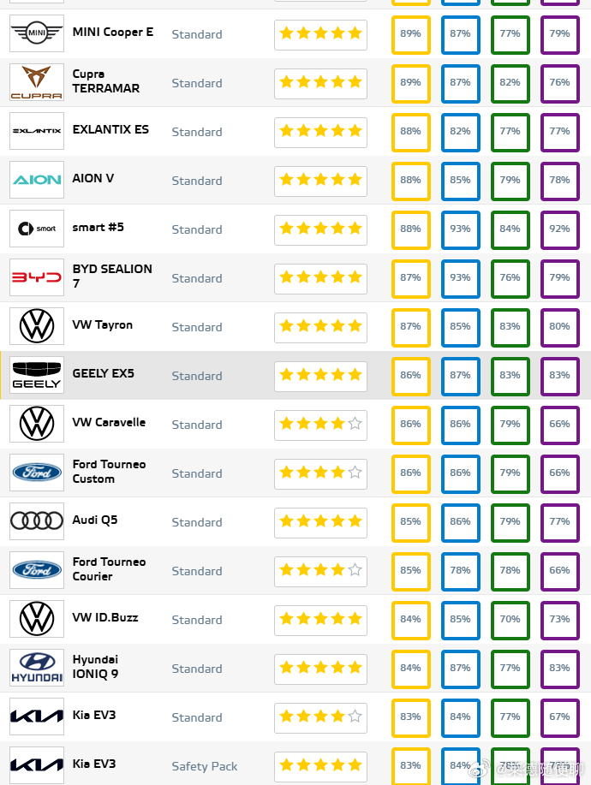
Task: Select the AION logo image
Action: coord(37,180)
